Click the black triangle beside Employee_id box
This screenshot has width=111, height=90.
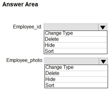(103, 27)
